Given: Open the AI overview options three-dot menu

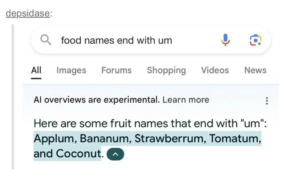Looking at the screenshot, I should coord(267,101).
